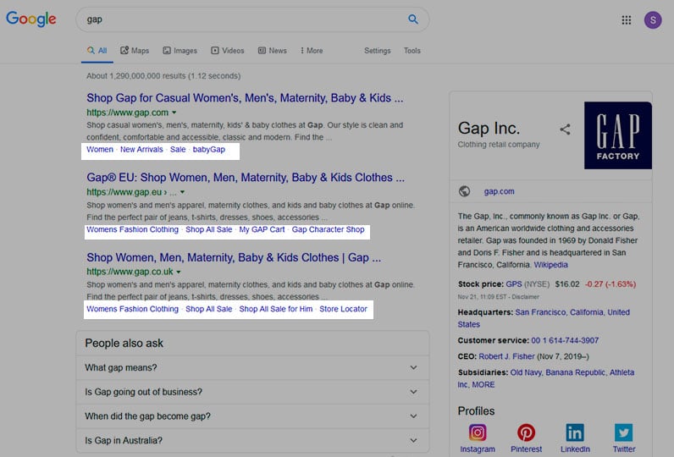674x457 pixels.
Task: Switch to the News tab
Action: [x=272, y=51]
